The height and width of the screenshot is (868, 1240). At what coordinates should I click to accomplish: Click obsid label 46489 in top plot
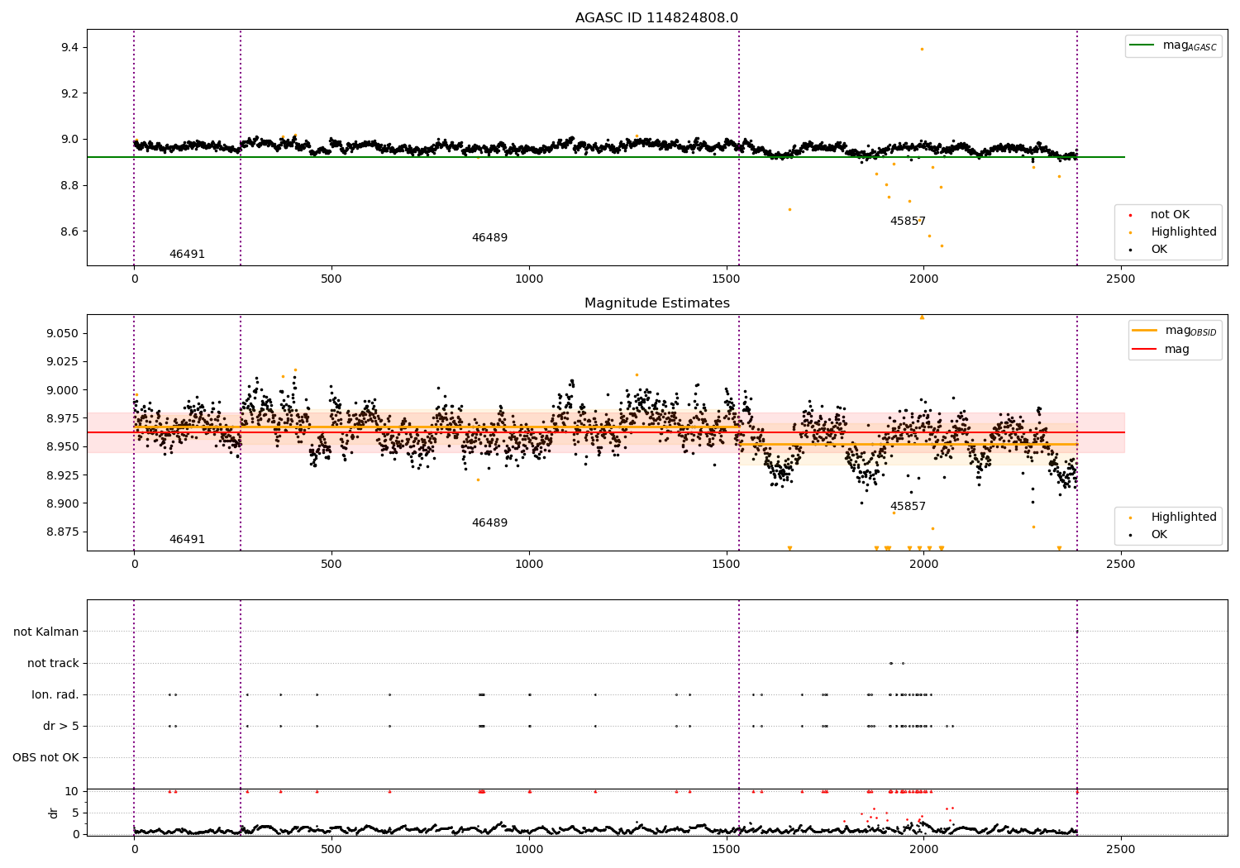point(489,238)
